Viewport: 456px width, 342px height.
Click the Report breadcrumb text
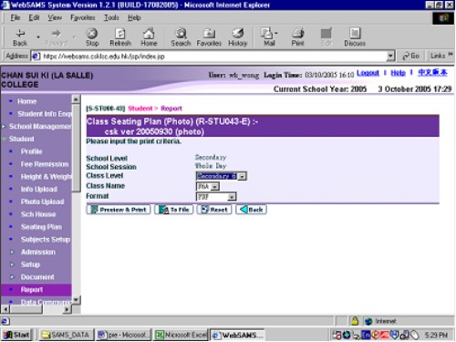tap(171, 109)
